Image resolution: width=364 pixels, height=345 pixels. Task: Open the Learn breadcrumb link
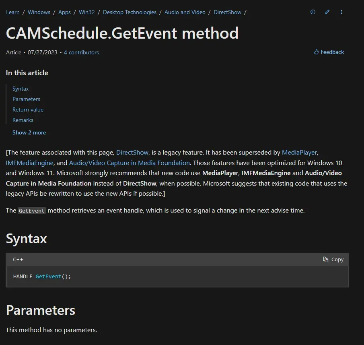pos(13,12)
